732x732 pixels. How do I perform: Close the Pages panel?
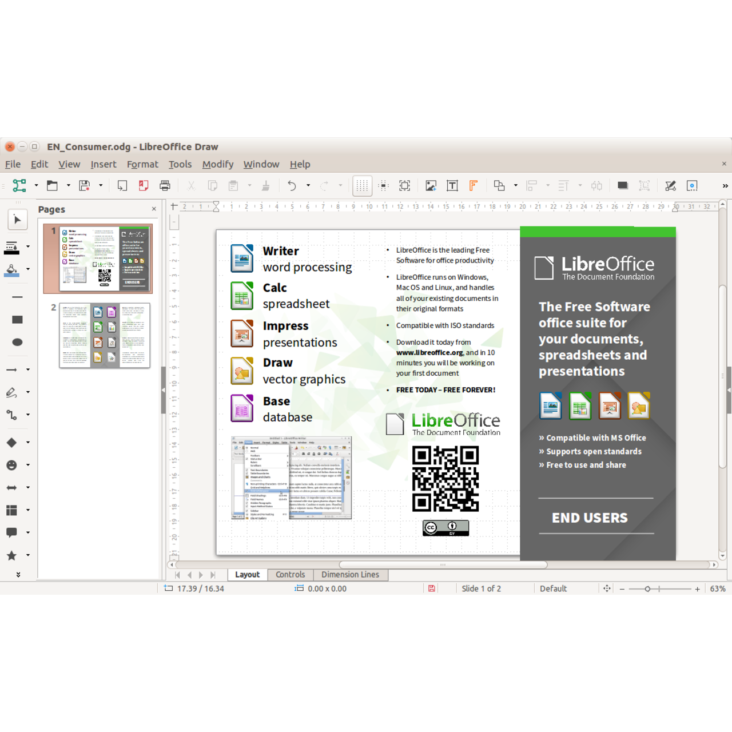tap(153, 209)
